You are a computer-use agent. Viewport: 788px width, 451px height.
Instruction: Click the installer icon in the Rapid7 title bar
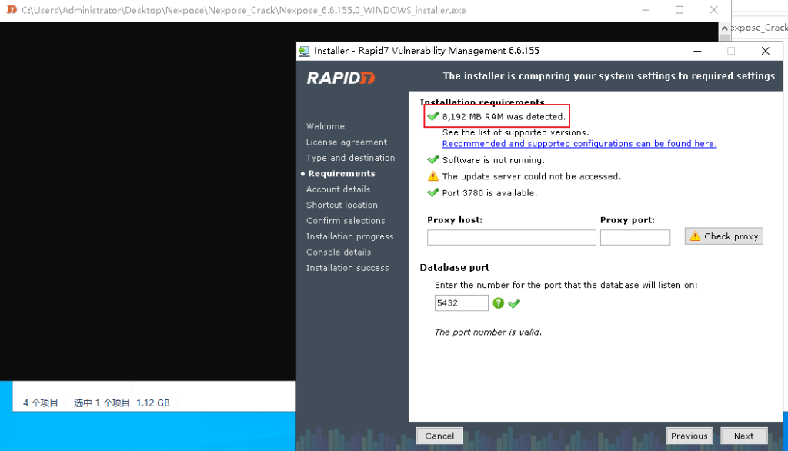coord(304,51)
